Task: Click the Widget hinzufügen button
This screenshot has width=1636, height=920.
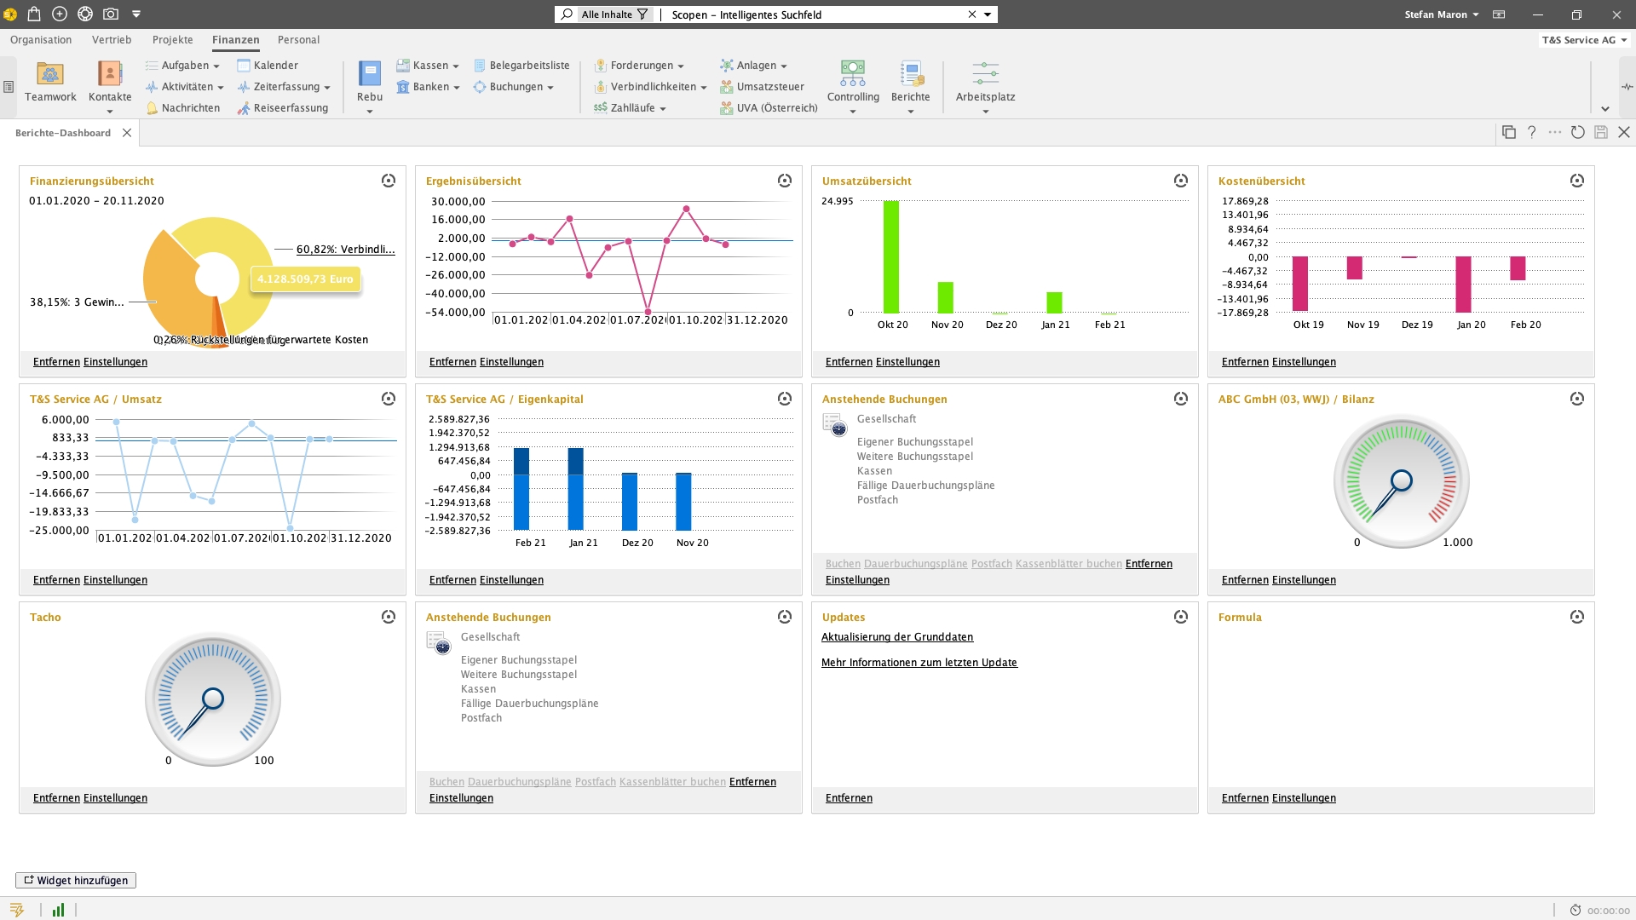Action: pos(76,880)
